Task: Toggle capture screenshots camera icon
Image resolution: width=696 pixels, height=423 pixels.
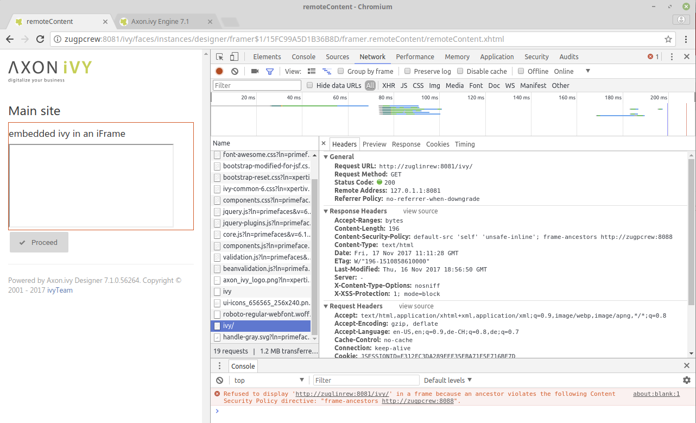Action: tap(255, 71)
